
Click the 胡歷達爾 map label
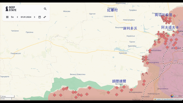click(x=119, y=81)
